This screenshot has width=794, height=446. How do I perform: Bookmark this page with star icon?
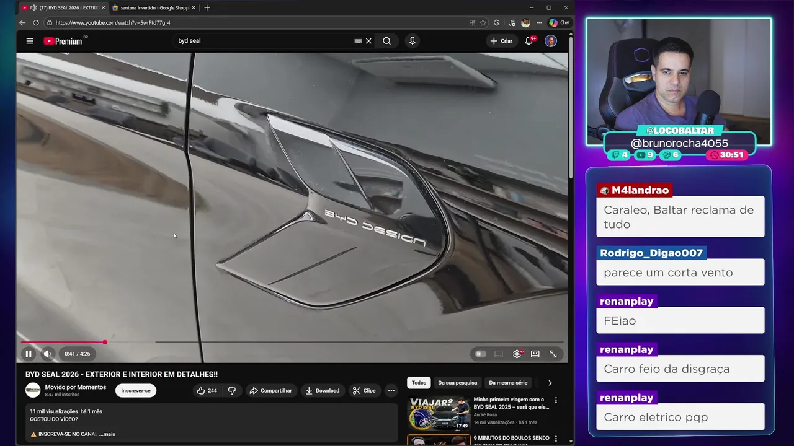(483, 23)
